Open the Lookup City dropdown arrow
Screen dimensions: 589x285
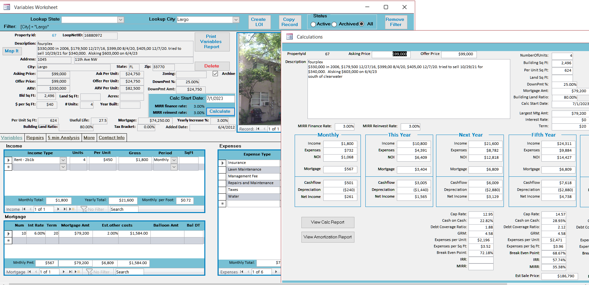point(236,20)
